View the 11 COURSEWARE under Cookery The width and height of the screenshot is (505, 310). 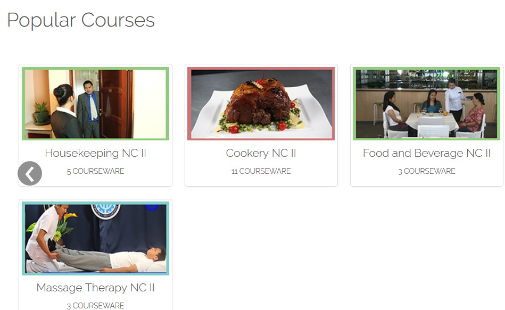pos(261,171)
